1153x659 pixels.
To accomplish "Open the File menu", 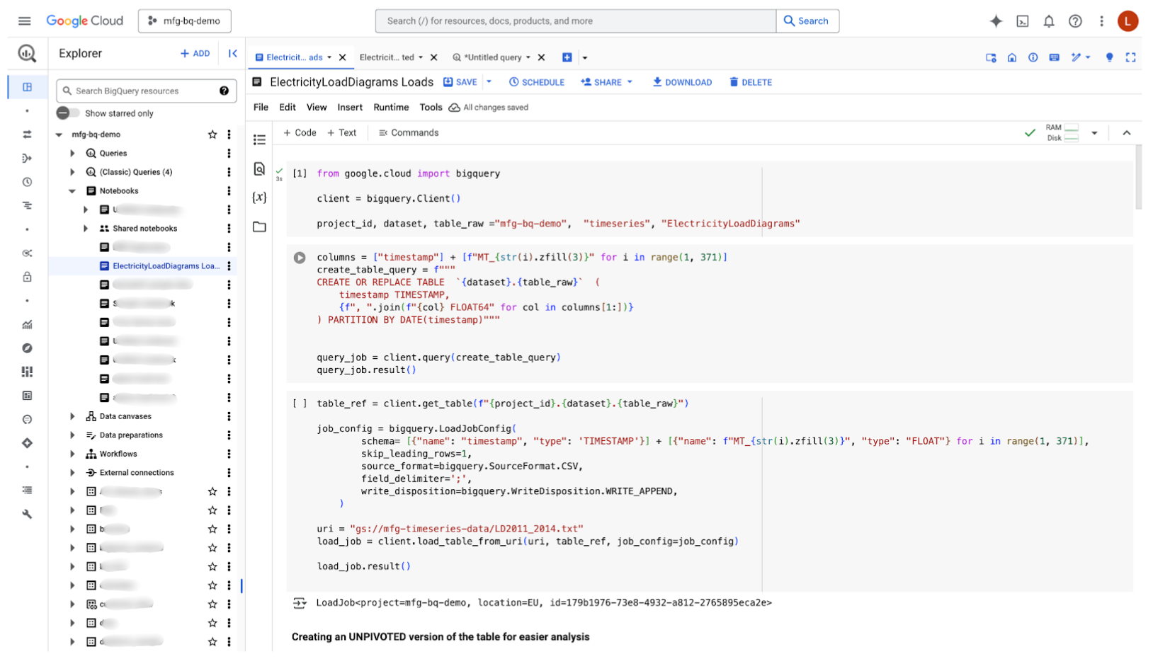I will click(261, 108).
